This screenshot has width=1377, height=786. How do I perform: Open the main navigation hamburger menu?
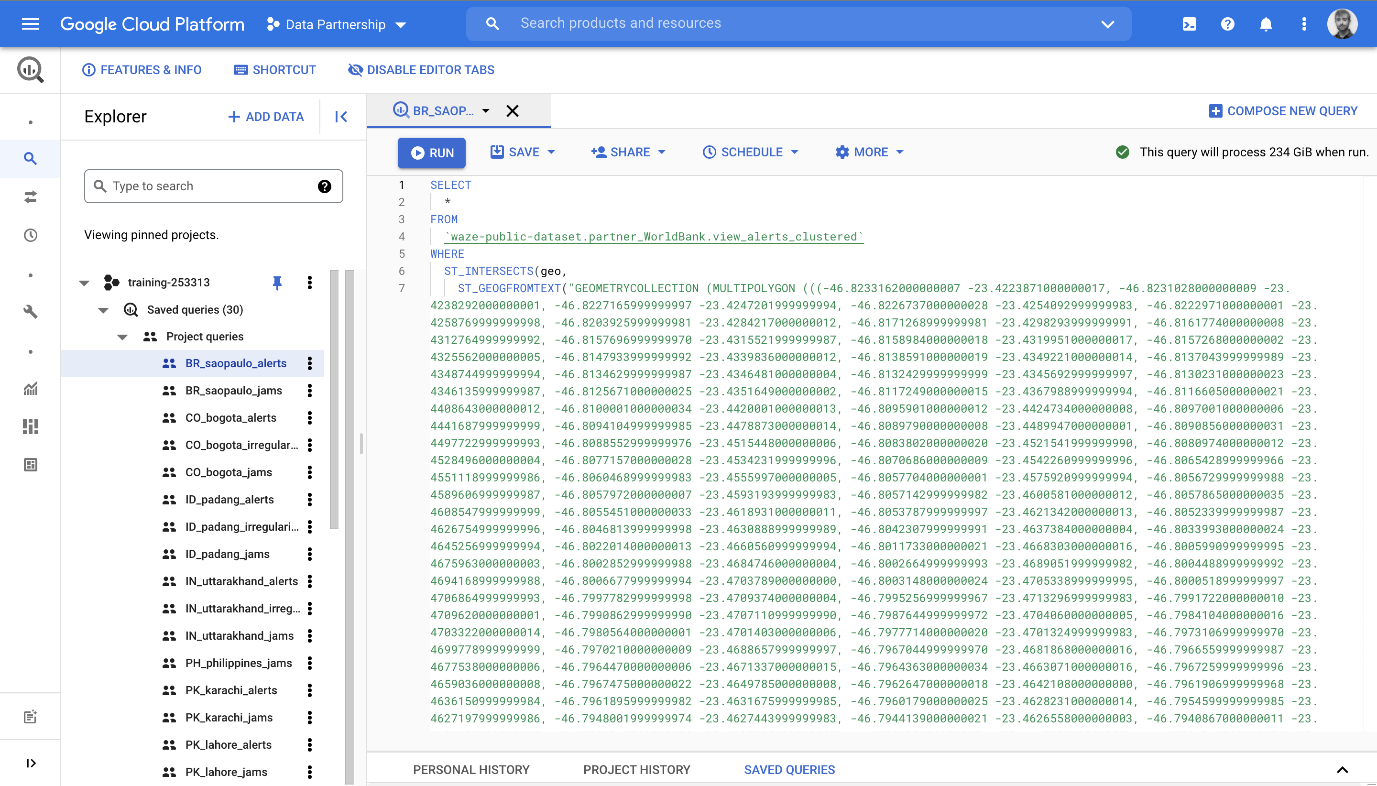pos(30,24)
